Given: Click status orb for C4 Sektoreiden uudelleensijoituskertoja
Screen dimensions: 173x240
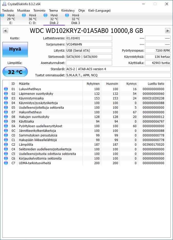Looking at the screenshot, I should coord(6,149).
